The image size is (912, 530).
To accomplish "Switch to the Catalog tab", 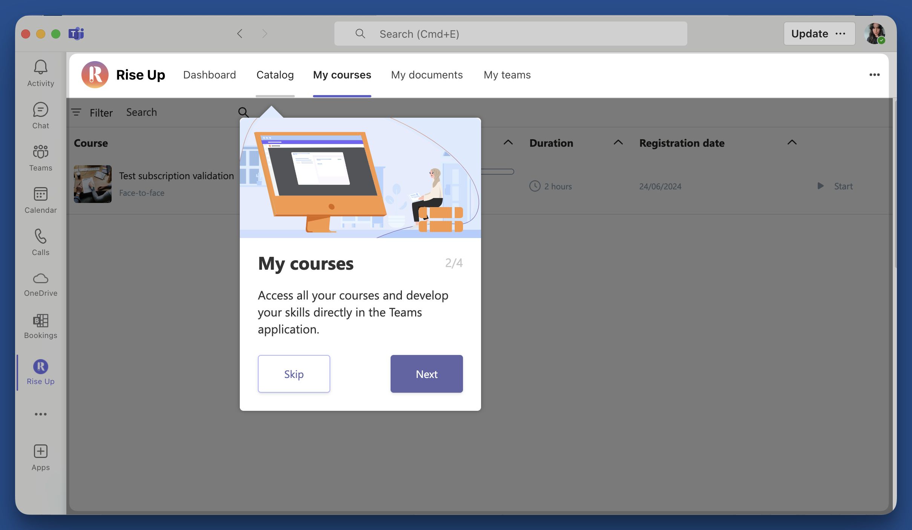I will point(275,75).
